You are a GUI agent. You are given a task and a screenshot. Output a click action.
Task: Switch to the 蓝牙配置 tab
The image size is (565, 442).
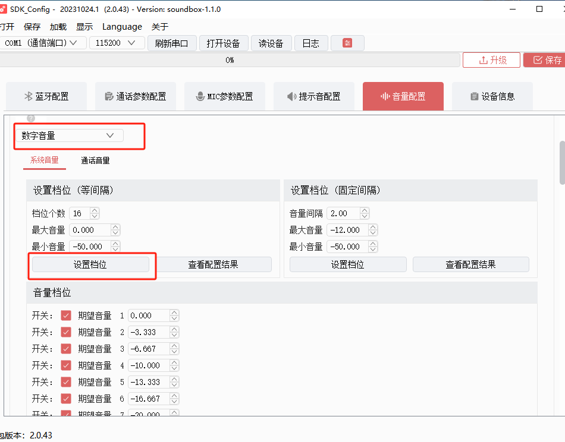coord(46,96)
